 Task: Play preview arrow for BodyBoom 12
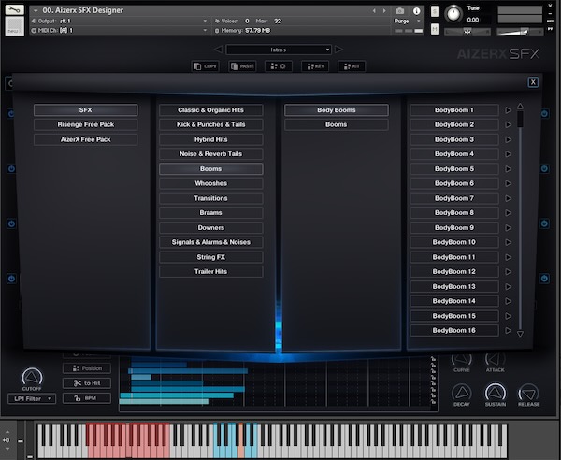pyautogui.click(x=508, y=271)
